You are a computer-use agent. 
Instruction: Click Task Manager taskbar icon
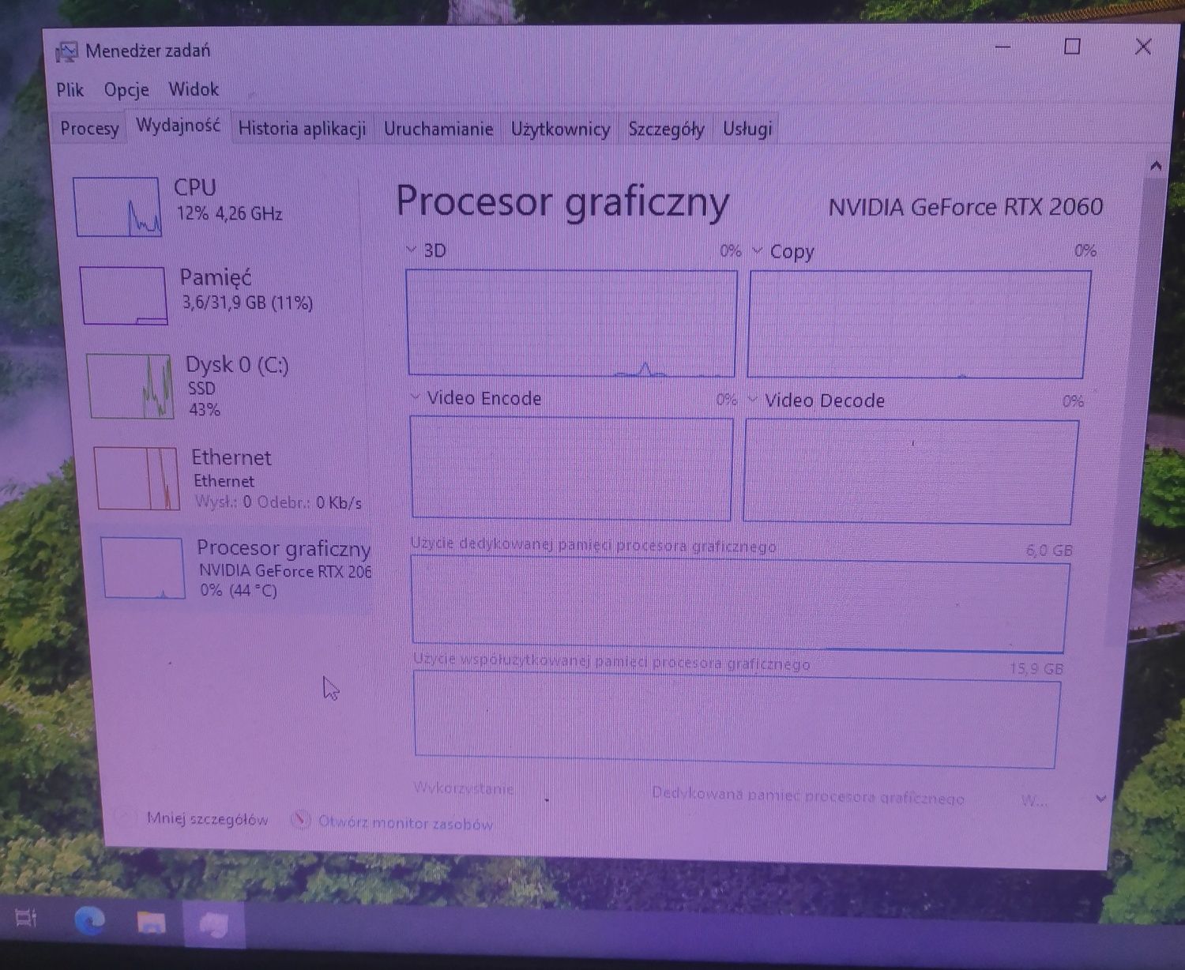pos(213,924)
